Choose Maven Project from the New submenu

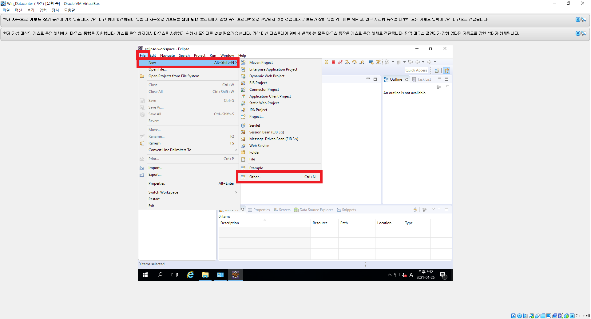click(280, 63)
